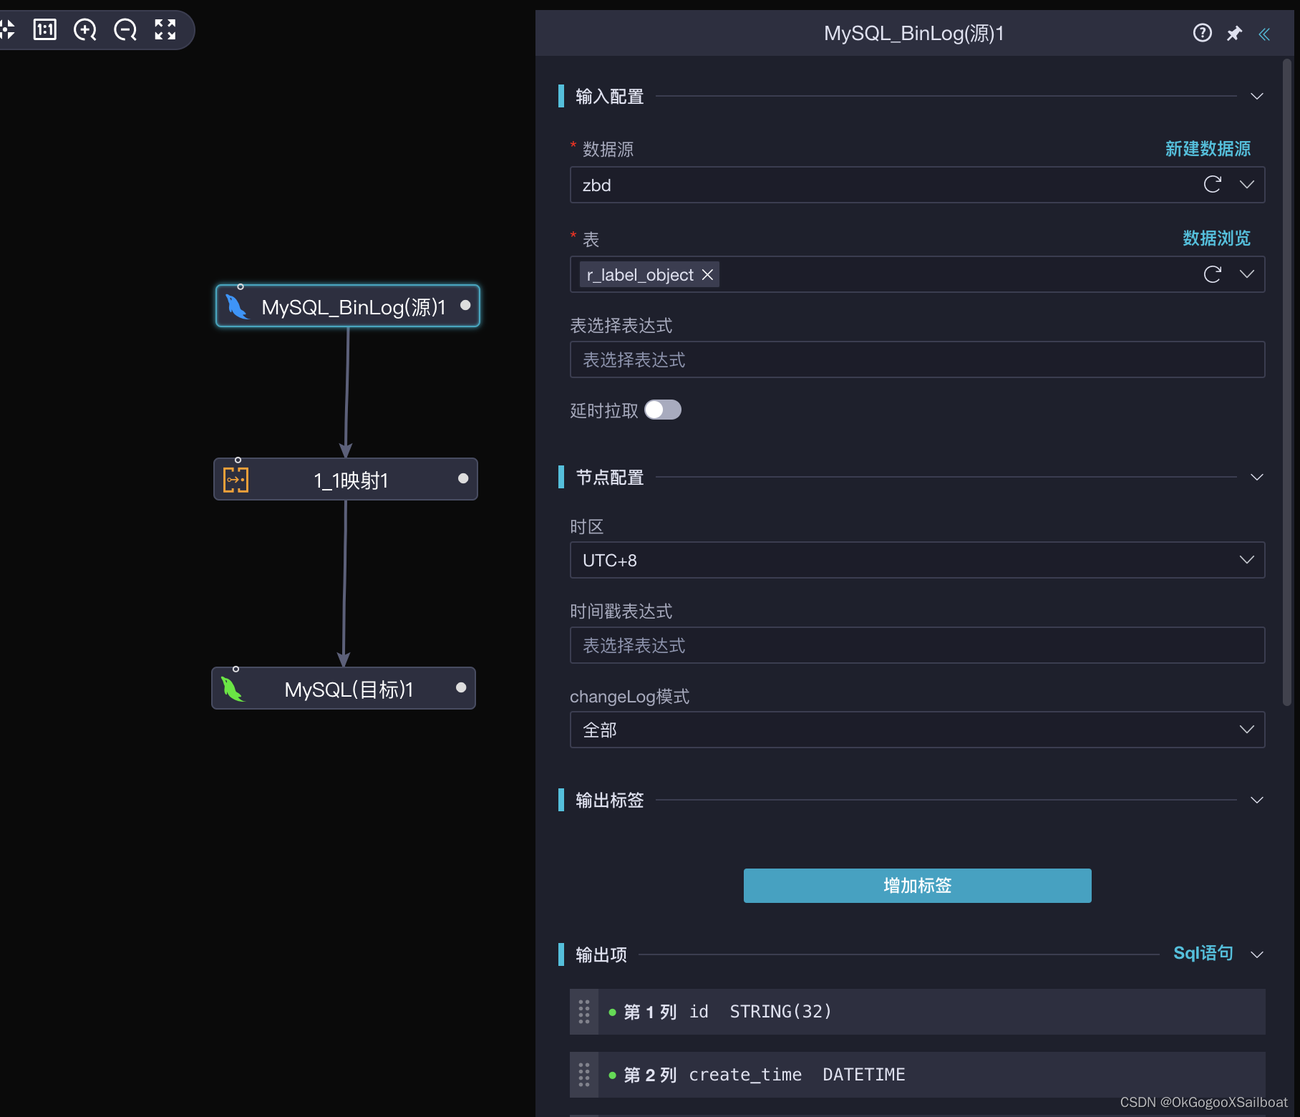Click the 第 1 列 id STRING(32) row

(x=917, y=1012)
